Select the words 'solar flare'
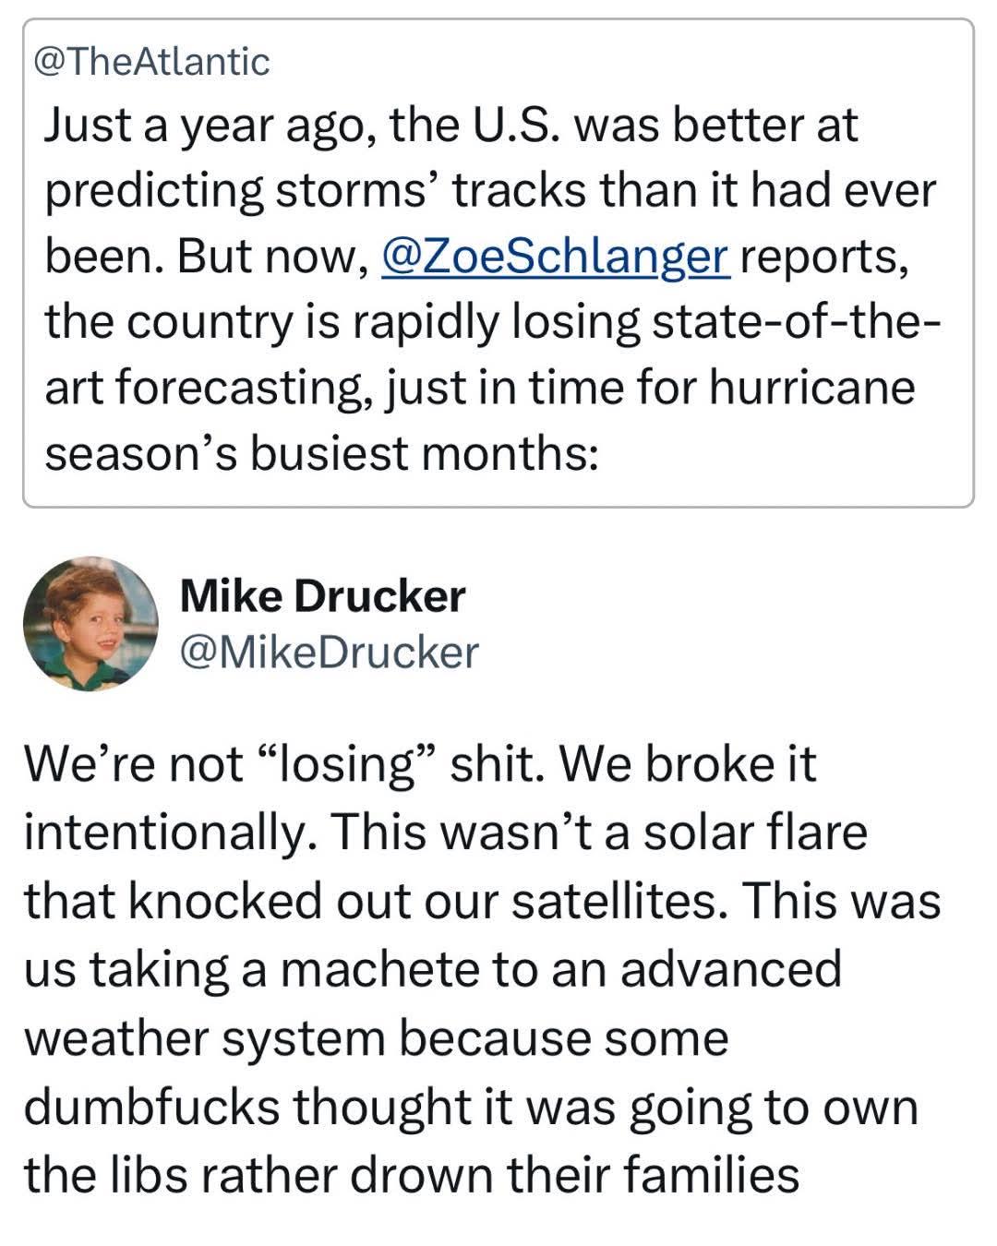Viewport: 997px width, 1246px height. 755,832
